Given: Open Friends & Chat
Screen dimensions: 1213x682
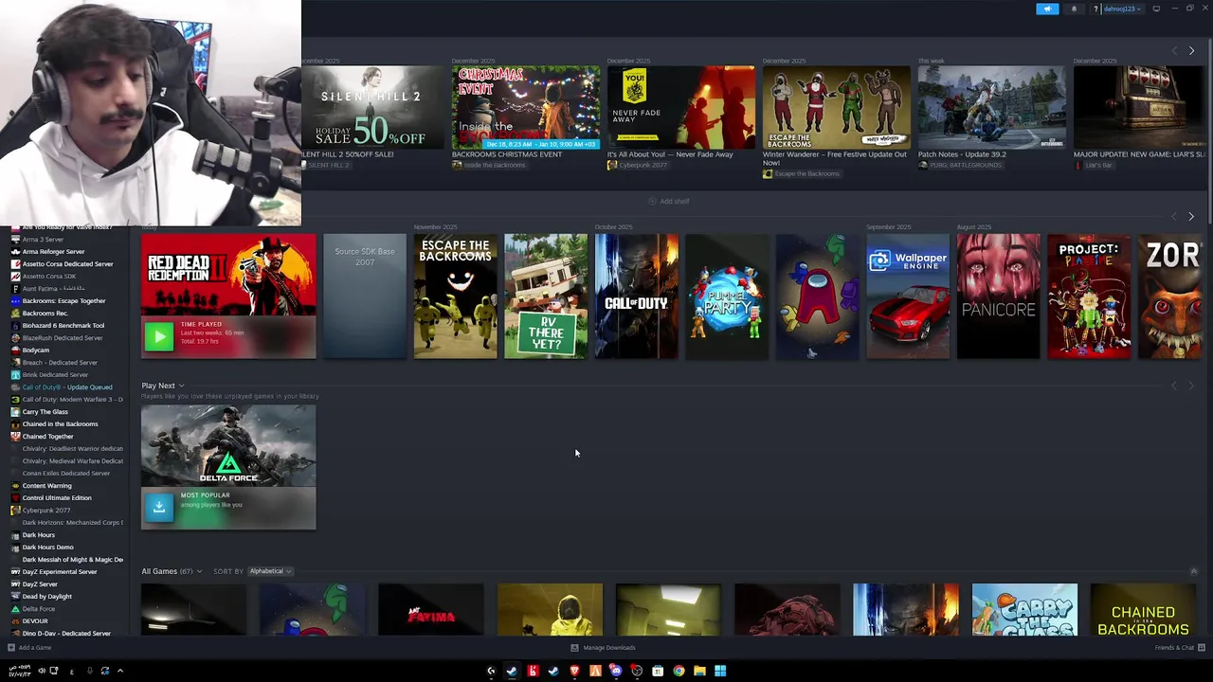Looking at the screenshot, I should tap(1178, 648).
